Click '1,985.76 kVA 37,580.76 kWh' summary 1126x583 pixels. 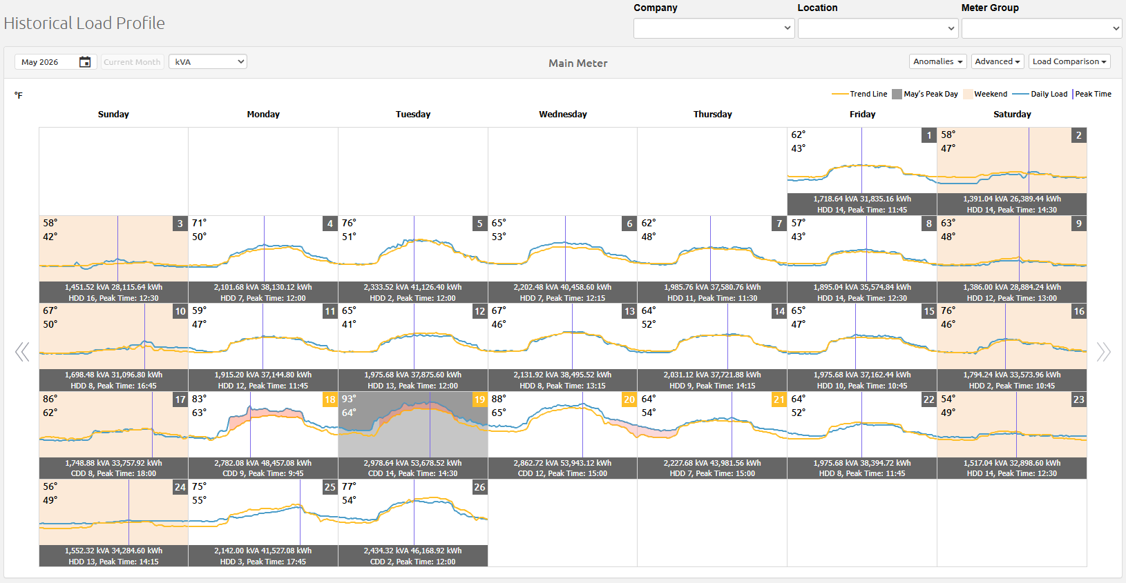712,287
